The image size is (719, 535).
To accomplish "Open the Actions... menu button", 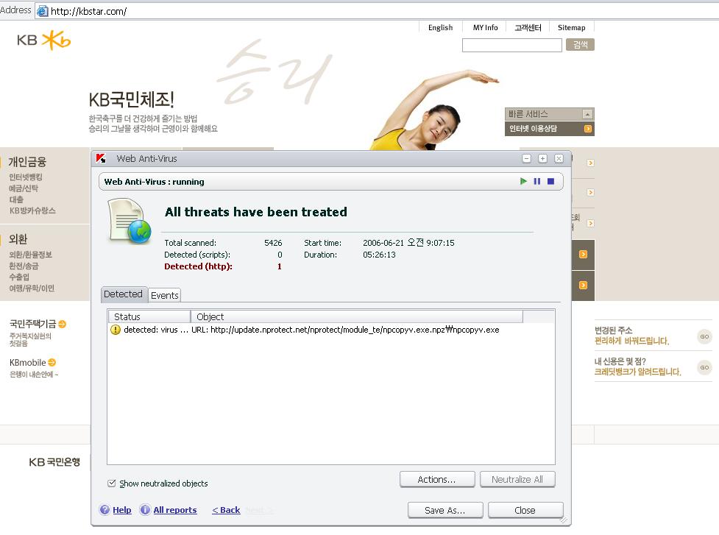I will (x=436, y=479).
